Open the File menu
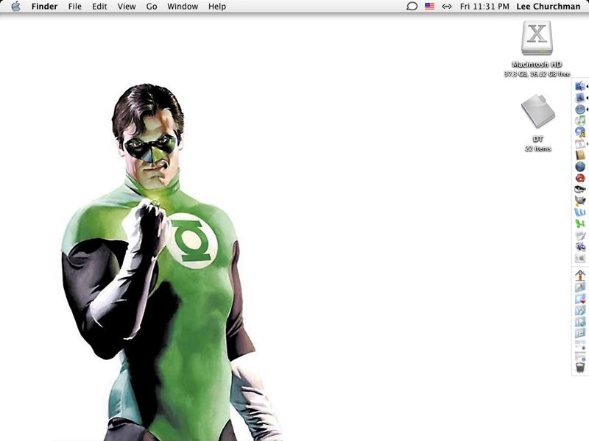The image size is (589, 441). [74, 7]
